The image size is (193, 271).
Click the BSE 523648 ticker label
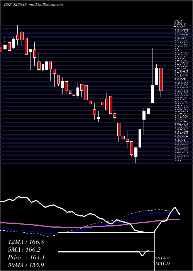(x=15, y=5)
